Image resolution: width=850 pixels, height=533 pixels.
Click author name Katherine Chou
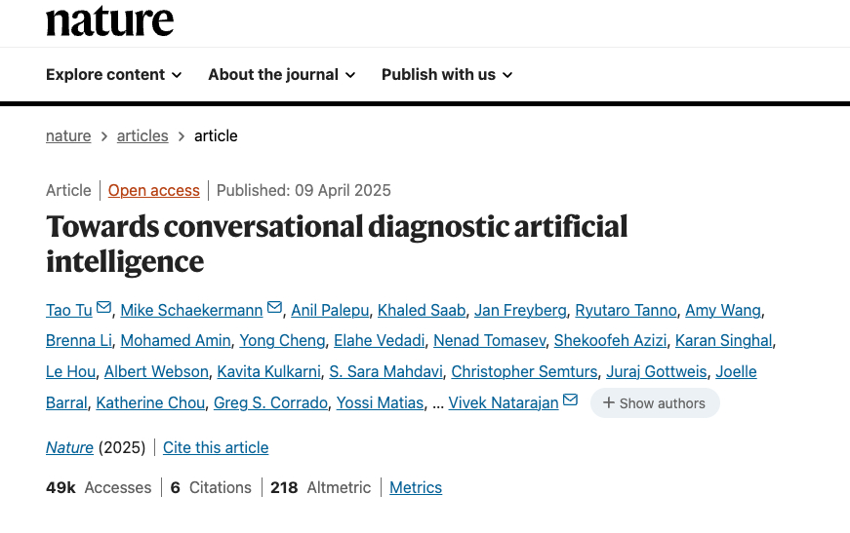(150, 402)
